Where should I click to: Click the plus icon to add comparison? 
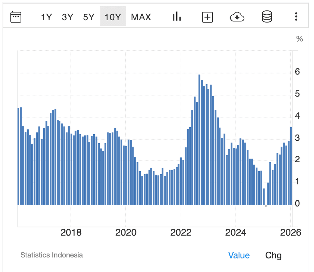pos(207,17)
